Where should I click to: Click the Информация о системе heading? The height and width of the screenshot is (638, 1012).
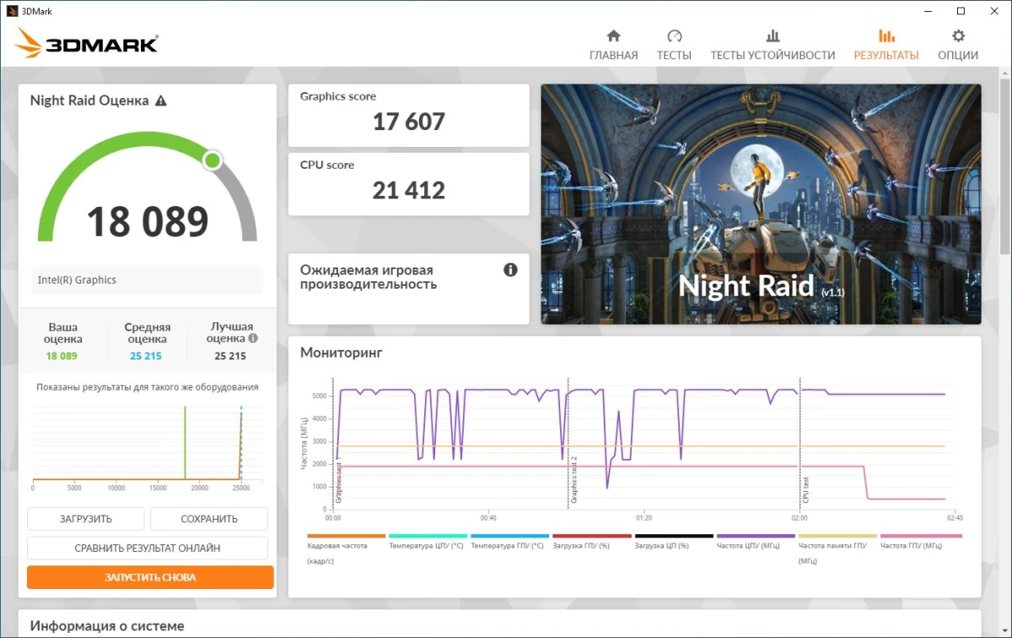(107, 626)
